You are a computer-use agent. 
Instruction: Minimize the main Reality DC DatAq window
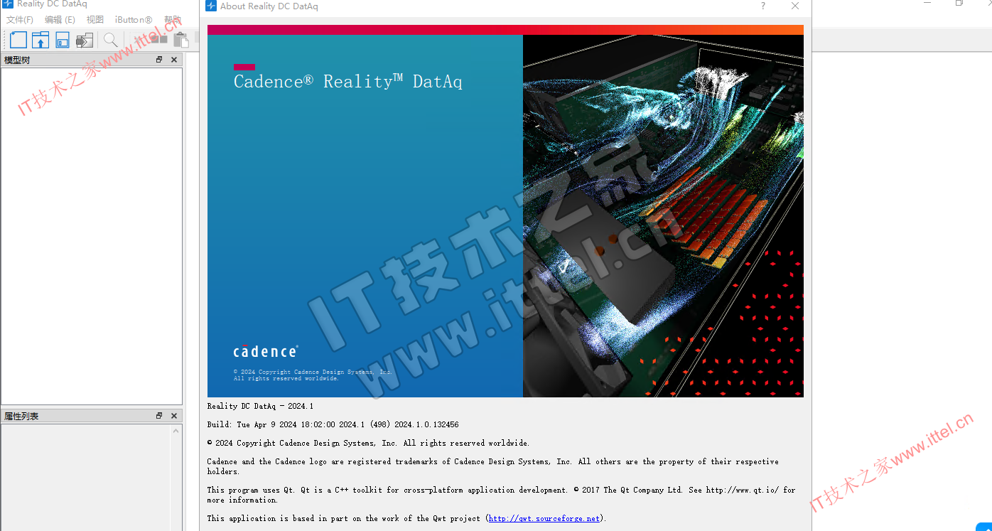tap(928, 4)
